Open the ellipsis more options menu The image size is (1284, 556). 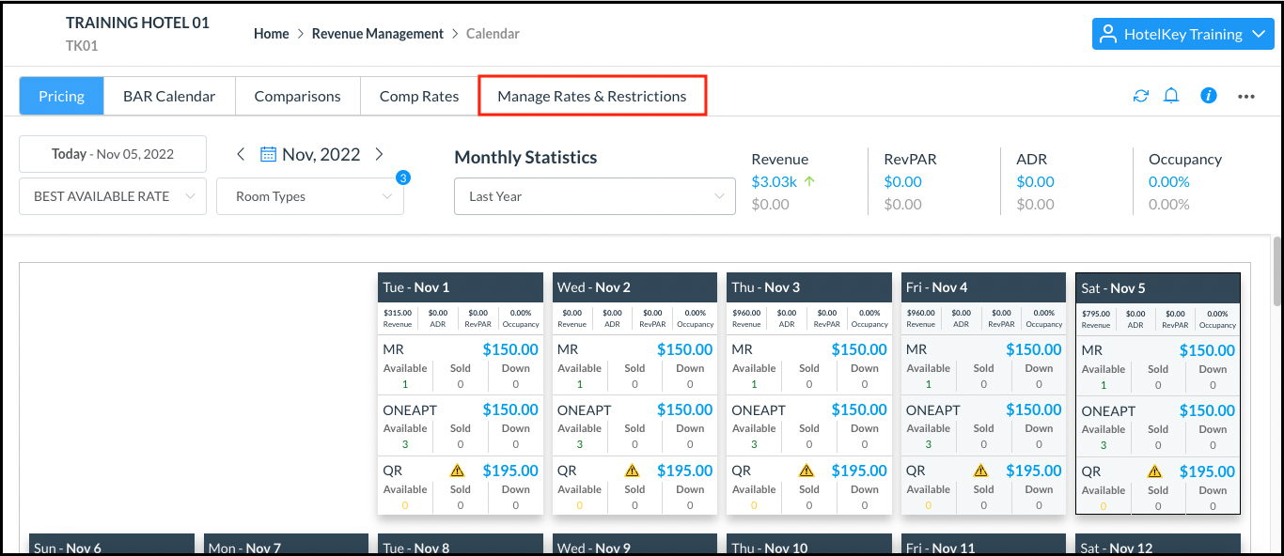click(1245, 95)
